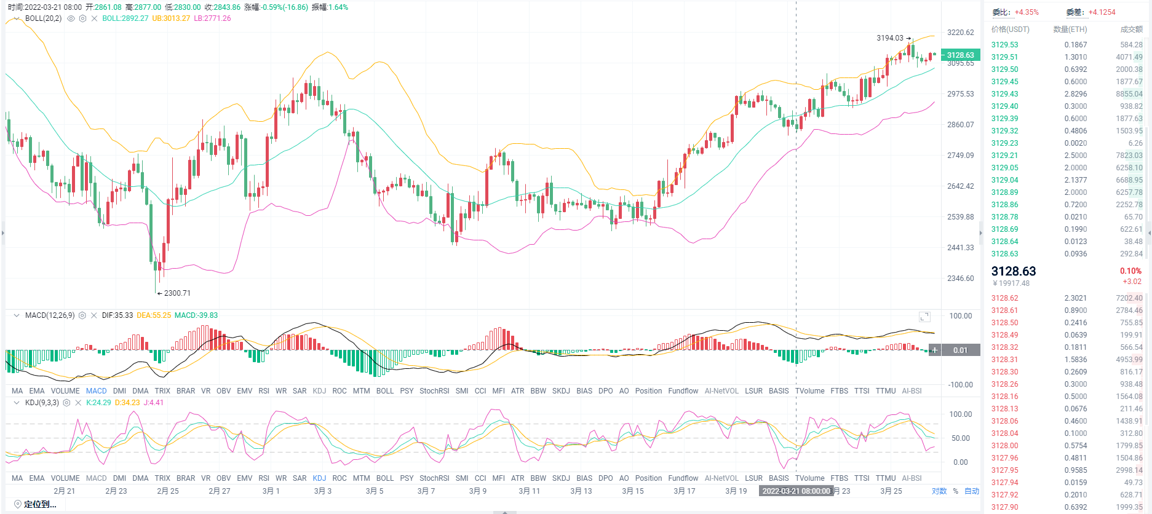Select VOLUME in the bar under the MACD chart
The image size is (1152, 514).
[65, 391]
